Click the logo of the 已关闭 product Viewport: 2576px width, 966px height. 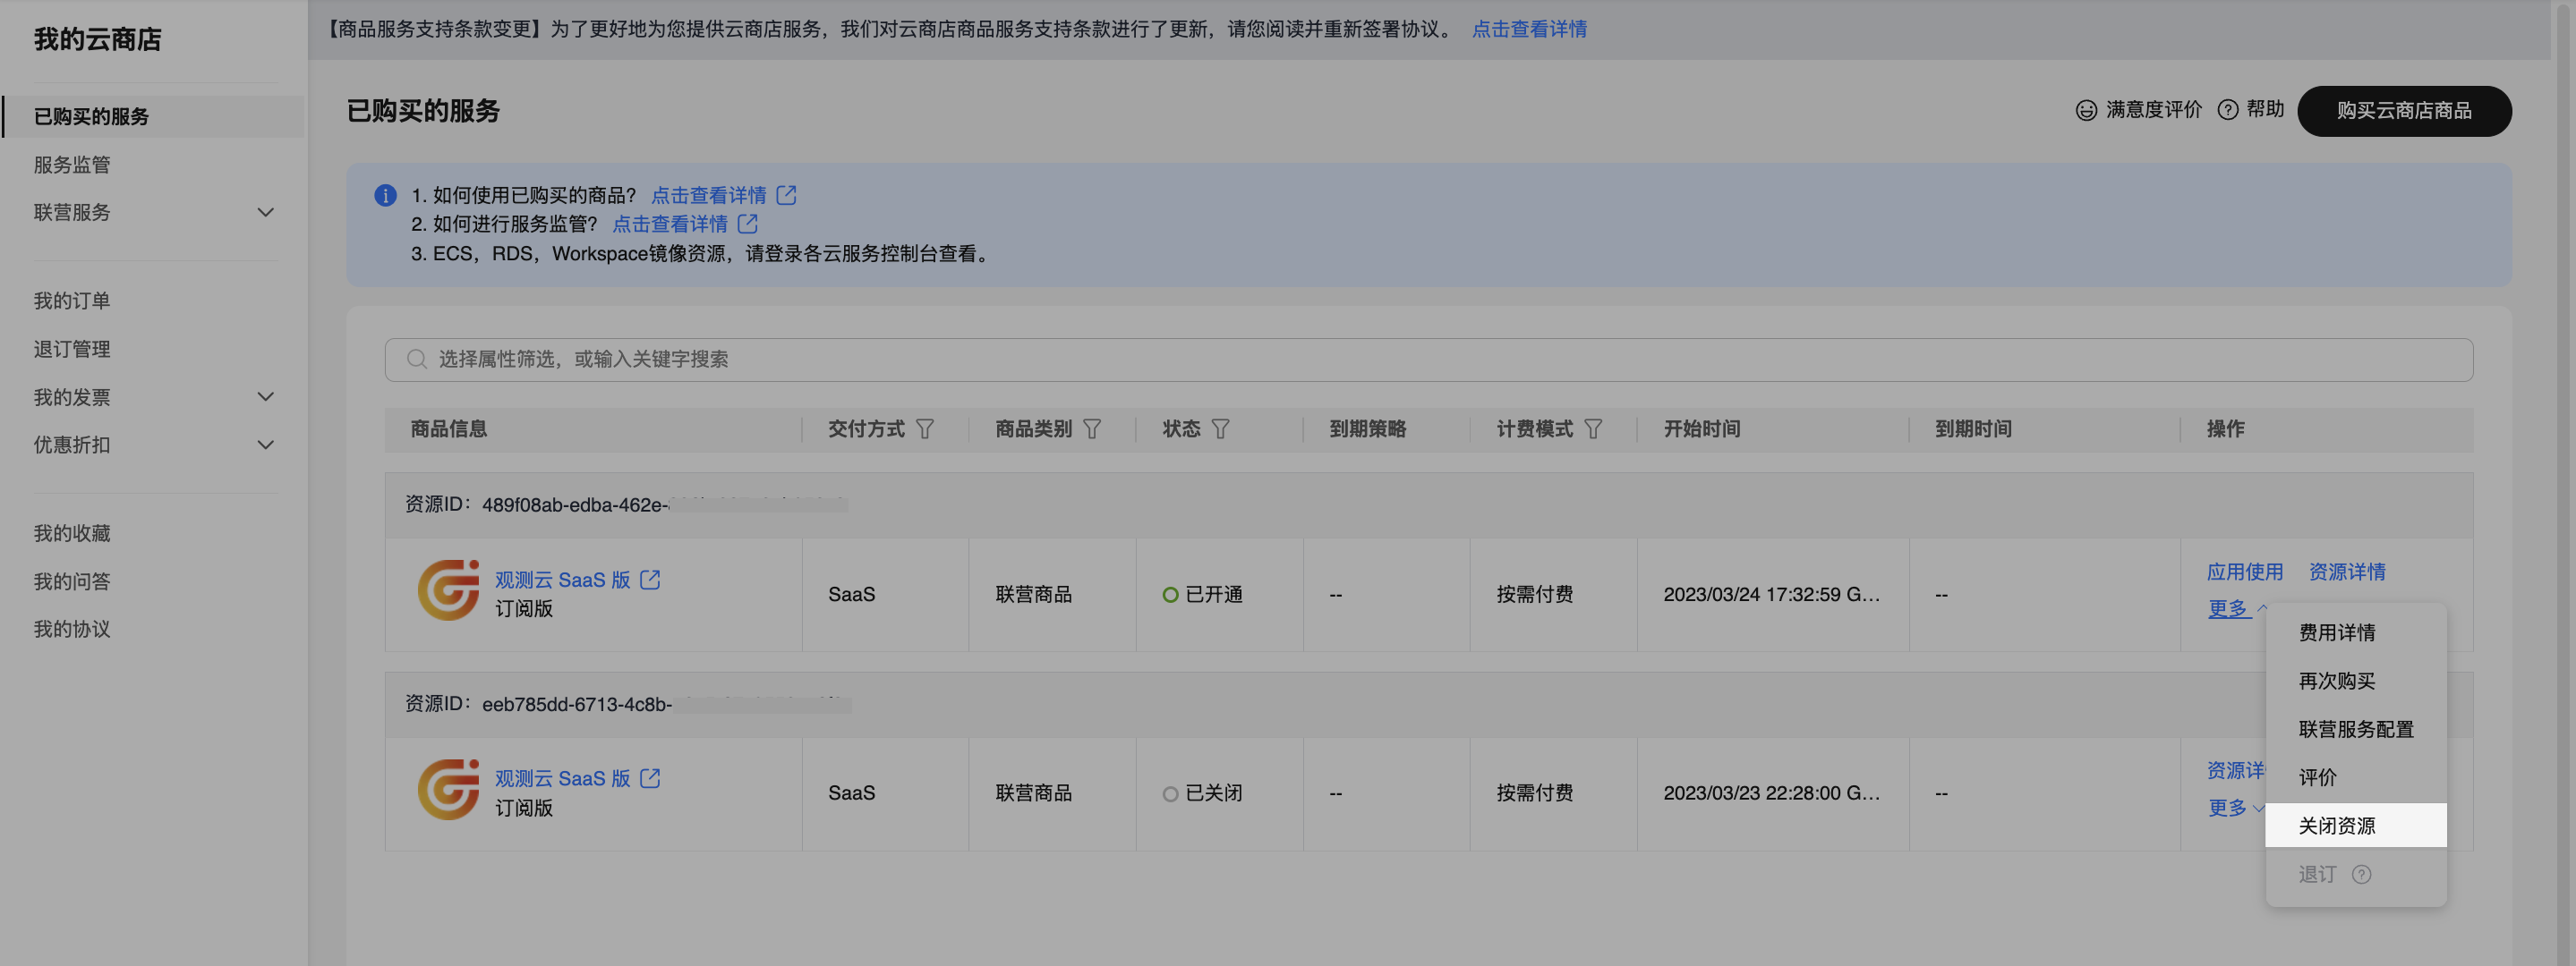tap(448, 789)
